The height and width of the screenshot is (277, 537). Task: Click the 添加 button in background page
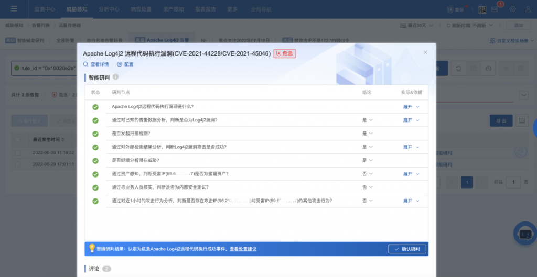(x=519, y=25)
